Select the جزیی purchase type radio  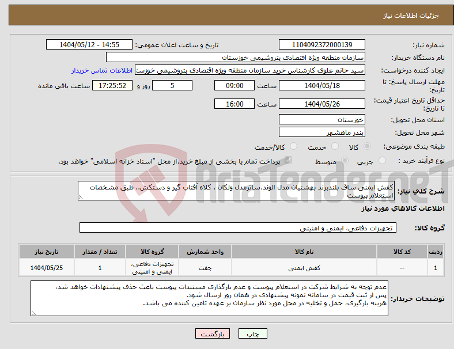tap(382, 160)
